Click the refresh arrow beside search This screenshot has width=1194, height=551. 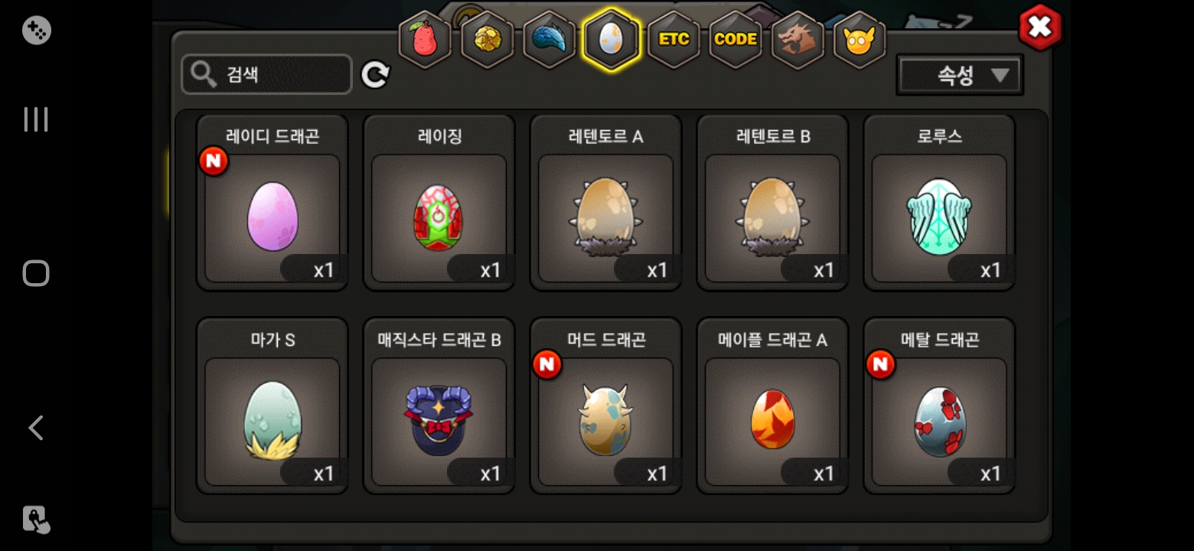click(x=375, y=74)
